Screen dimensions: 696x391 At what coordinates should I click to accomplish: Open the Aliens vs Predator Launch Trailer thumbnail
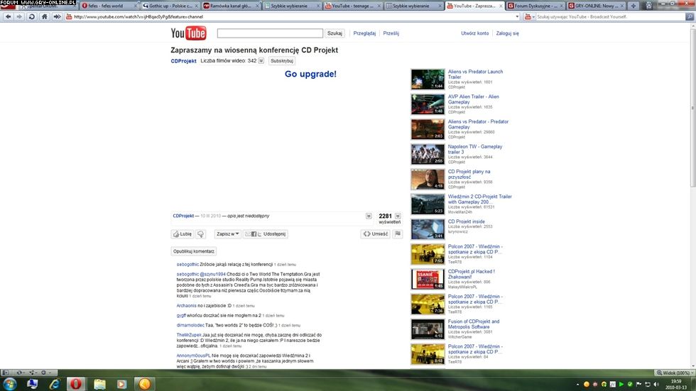(428, 79)
